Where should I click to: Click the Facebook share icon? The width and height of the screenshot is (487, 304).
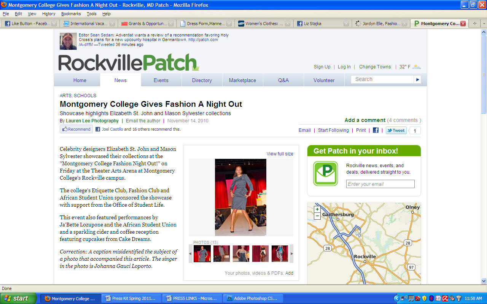(376, 130)
